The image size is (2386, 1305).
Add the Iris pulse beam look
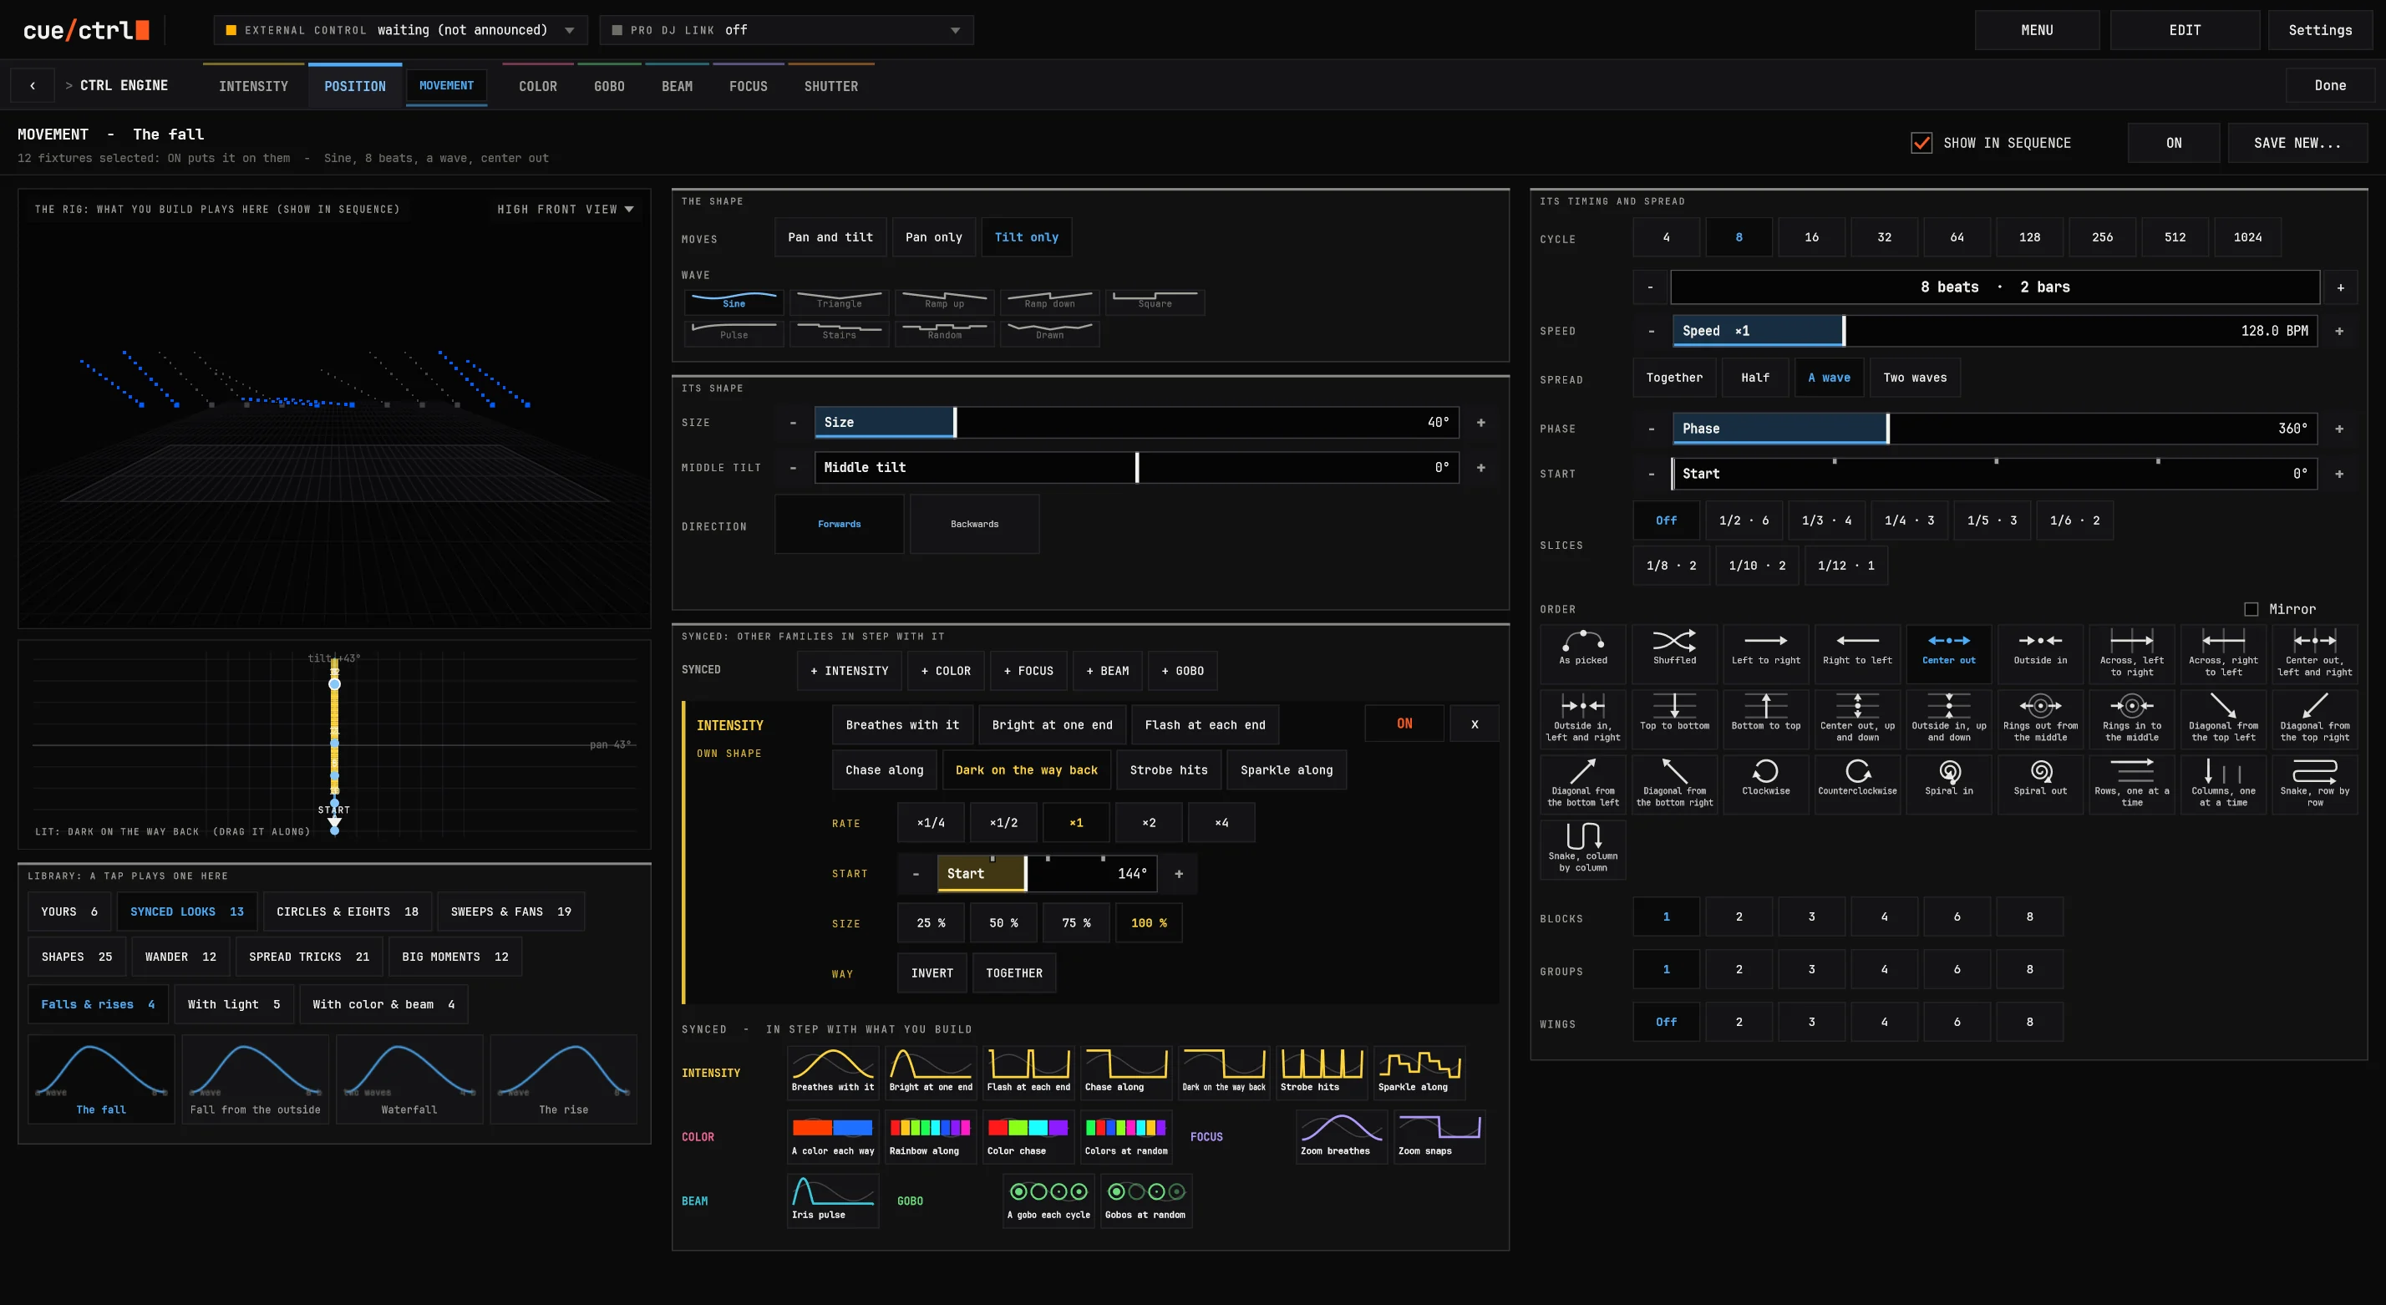click(833, 1201)
